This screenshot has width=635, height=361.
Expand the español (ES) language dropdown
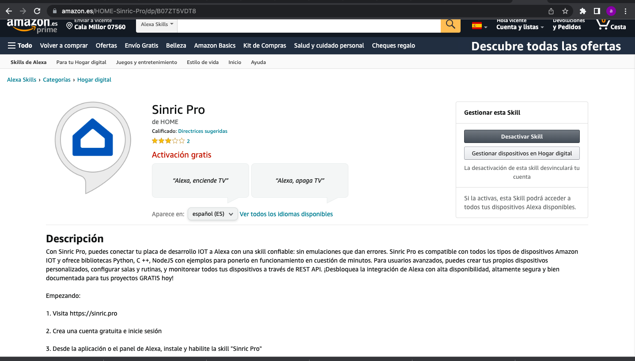pyautogui.click(x=212, y=214)
